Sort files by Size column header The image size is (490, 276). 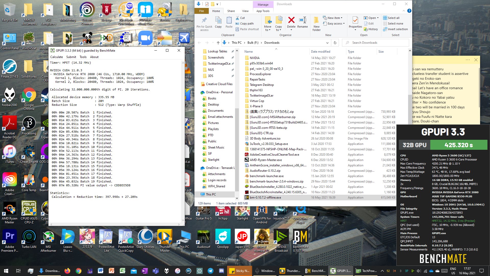pos(381,52)
